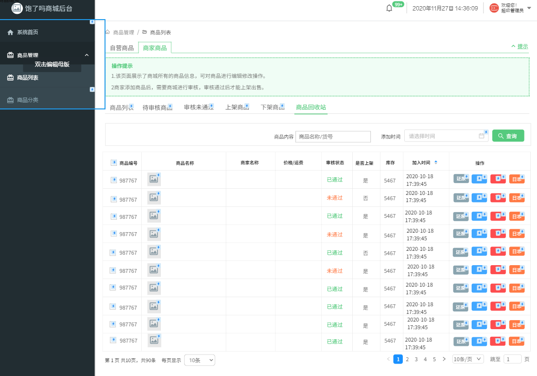Screen dimensions: 537x376
Task: Open the 待审核商品 tab
Action: (x=158, y=107)
